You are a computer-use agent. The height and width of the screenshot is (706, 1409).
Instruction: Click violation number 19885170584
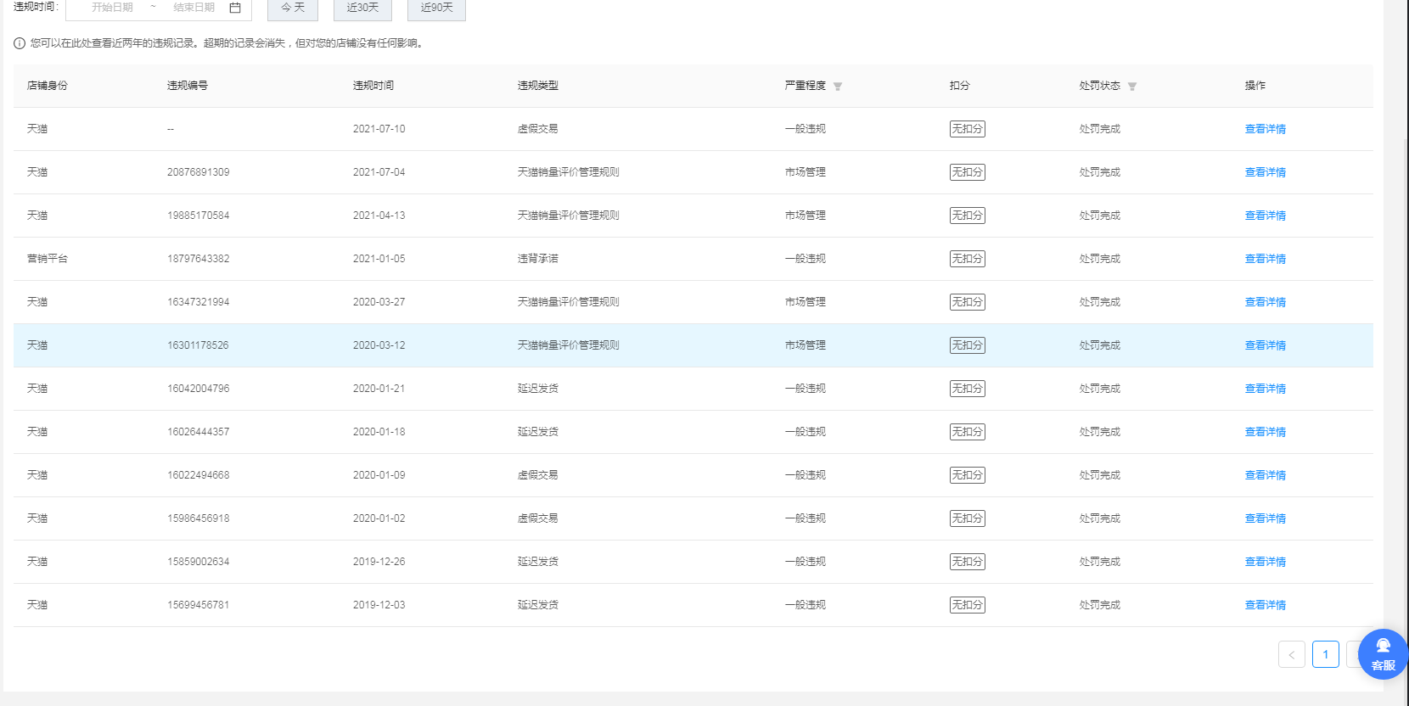click(x=198, y=216)
